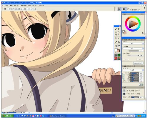
Task: Open the 編集 menu
Action: 11,6
